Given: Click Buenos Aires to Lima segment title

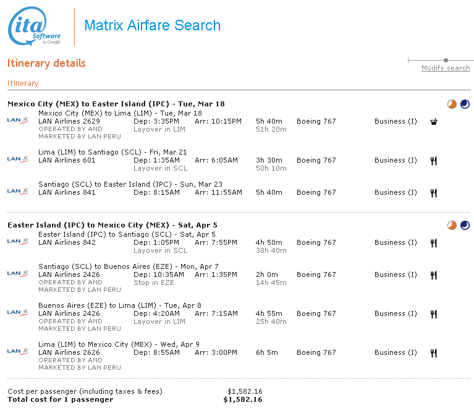Looking at the screenshot, I should 120,305.
